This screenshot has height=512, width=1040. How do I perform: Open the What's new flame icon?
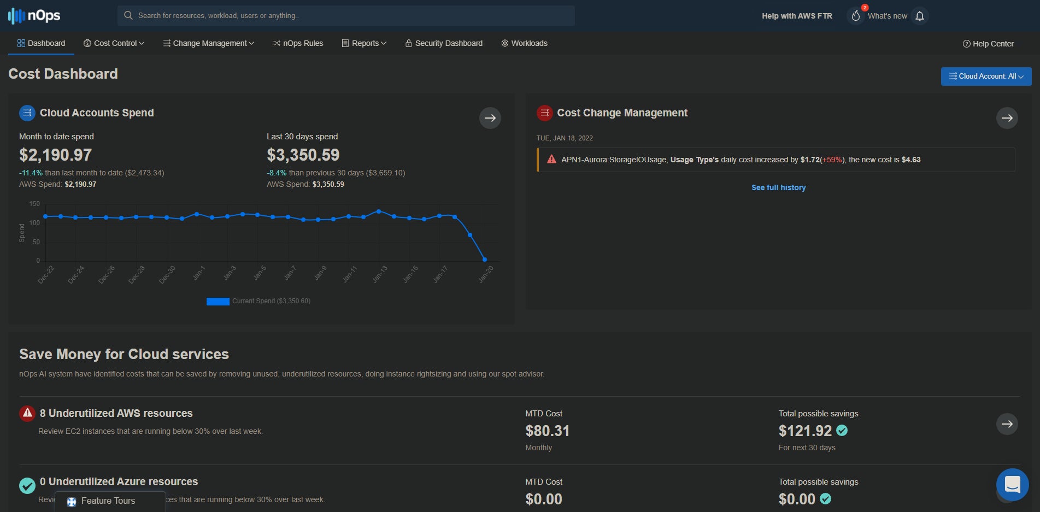856,16
